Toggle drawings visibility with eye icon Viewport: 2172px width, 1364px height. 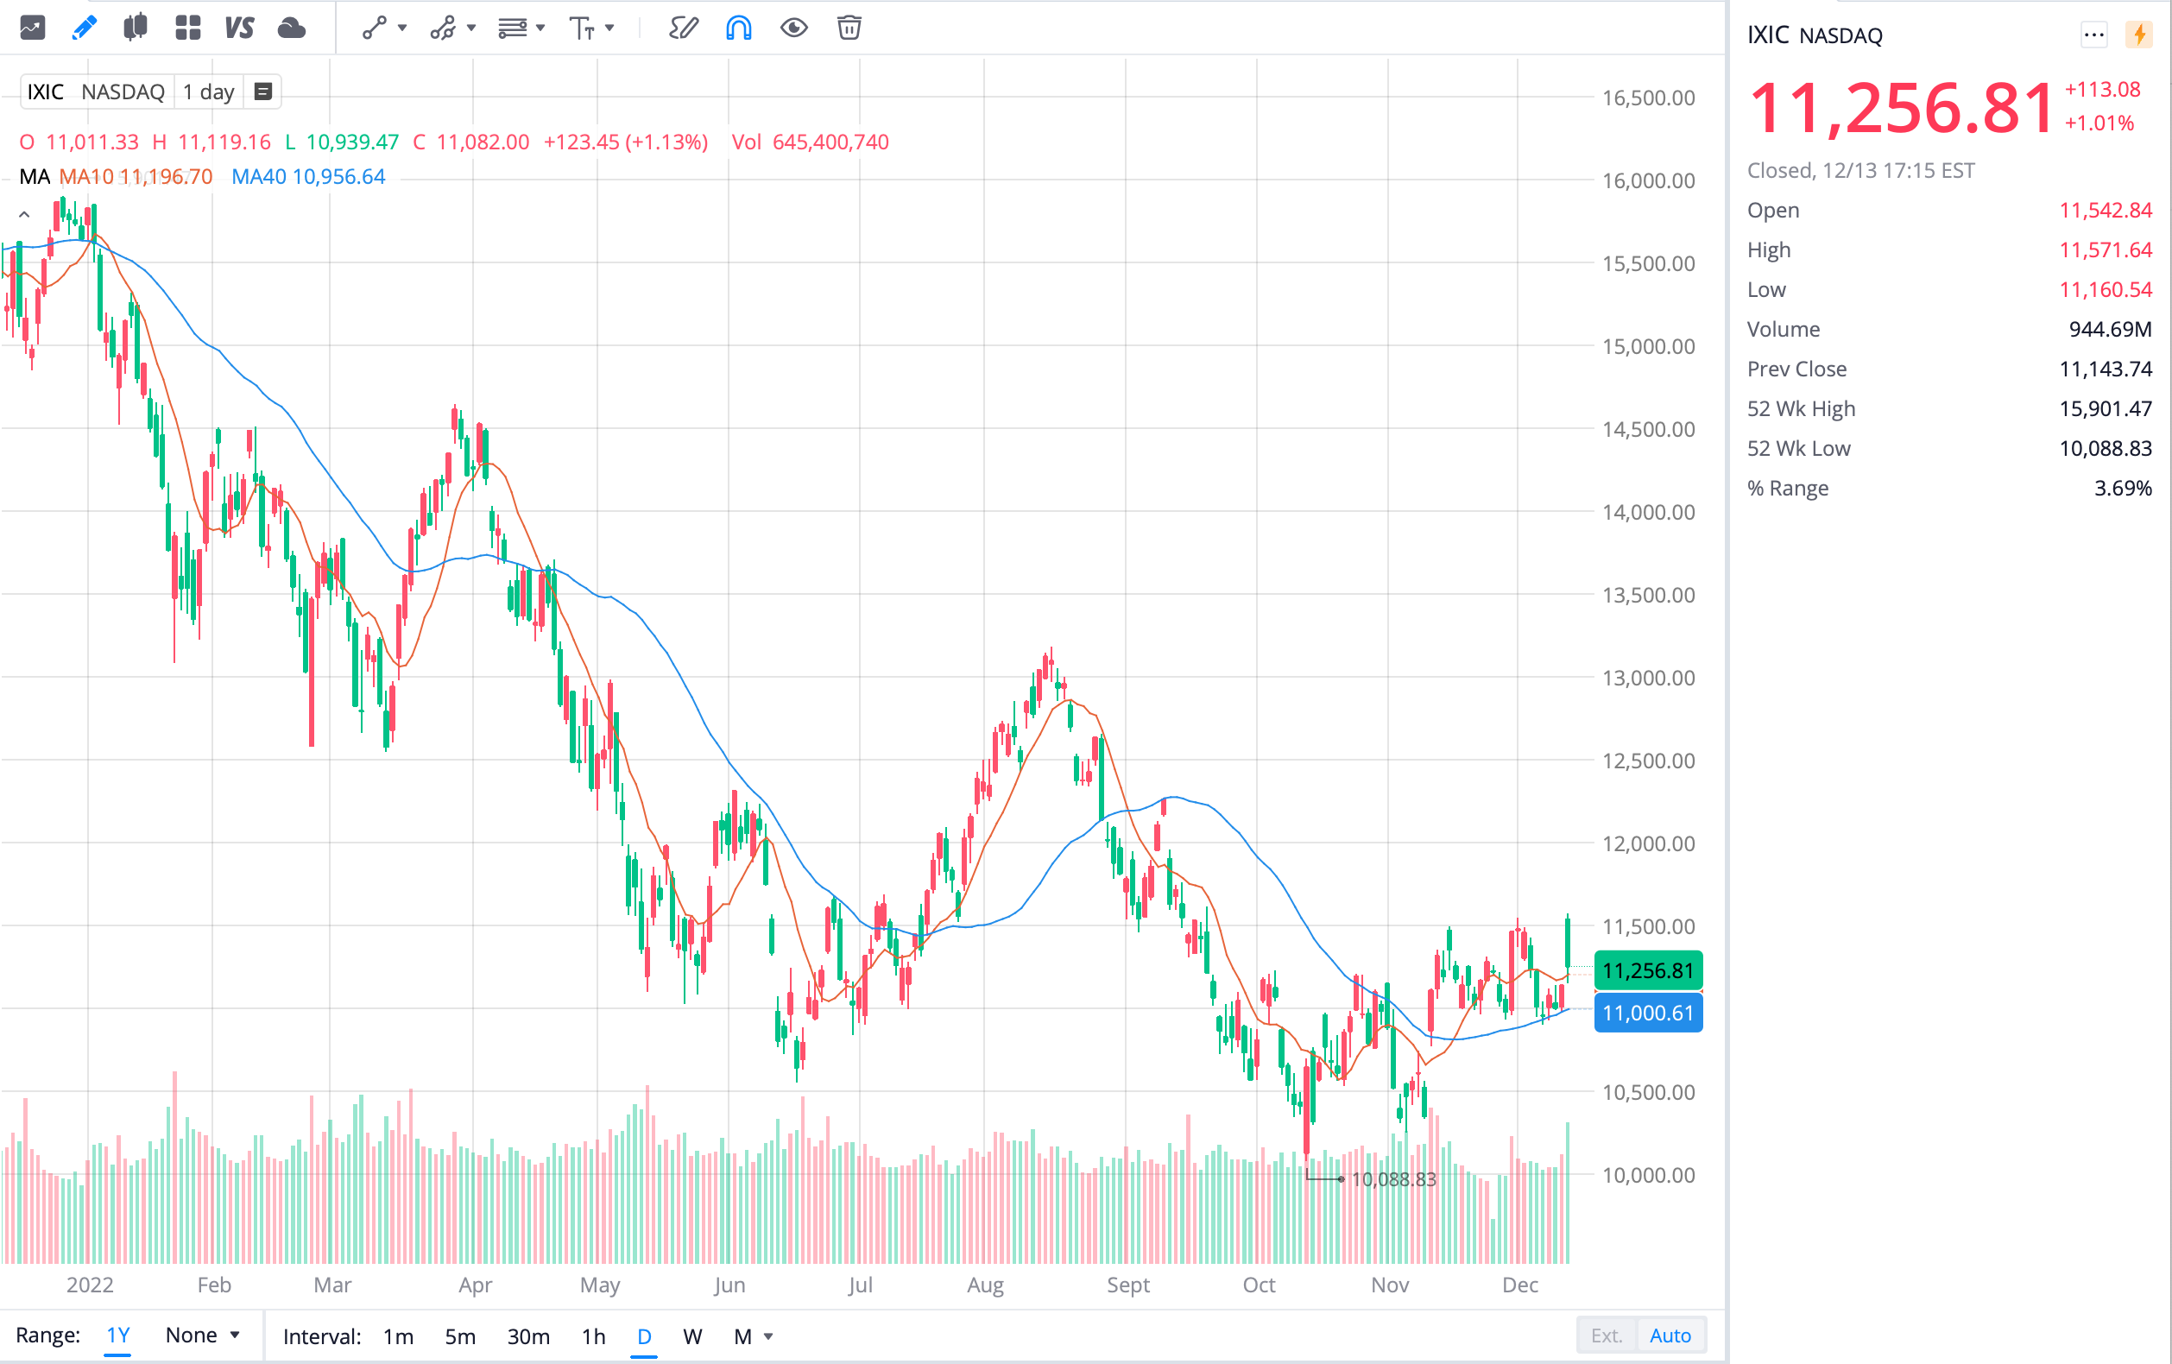pos(793,28)
